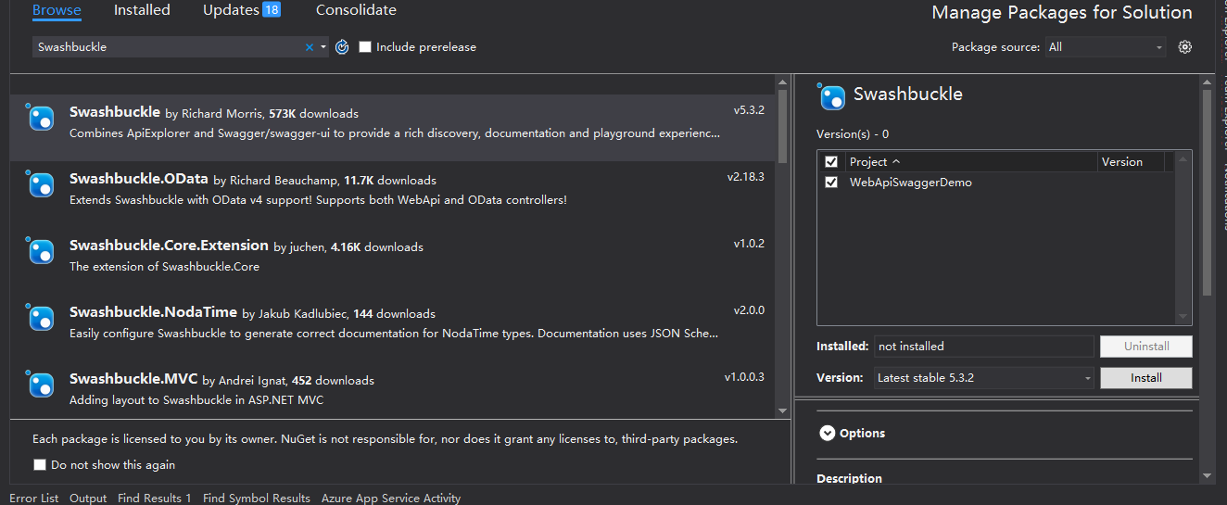Screen dimensions: 1227x505
Task: Select the Swashbuckle.MVC package icon
Action: tap(40, 384)
